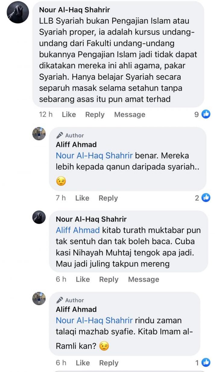Open Nour Al-Haq Shahrir's avatar on the 6 h reply
The height and width of the screenshot is (372, 217).
point(39,217)
